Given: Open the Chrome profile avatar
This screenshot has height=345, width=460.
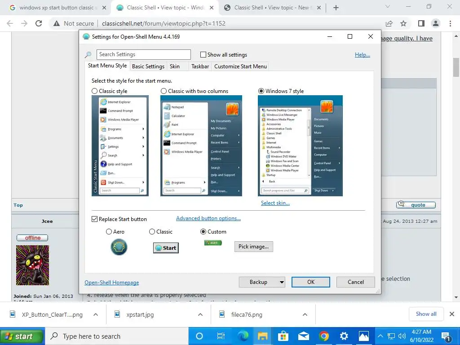Looking at the screenshot, I should 436,23.
